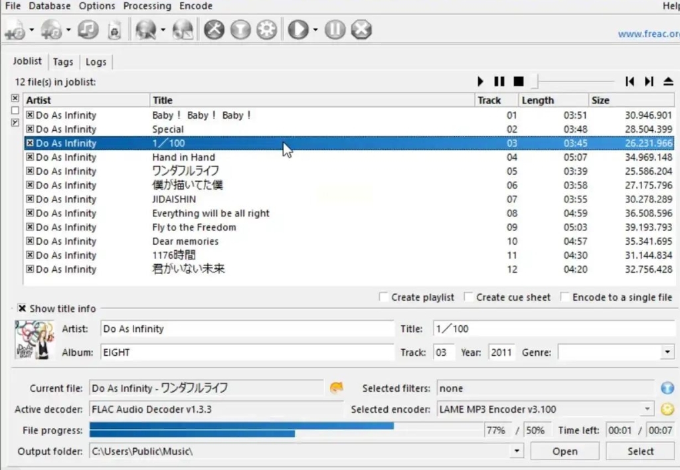Uncheck the Hand in Hand track checkbox
This screenshot has width=680, height=470.
[x=29, y=157]
